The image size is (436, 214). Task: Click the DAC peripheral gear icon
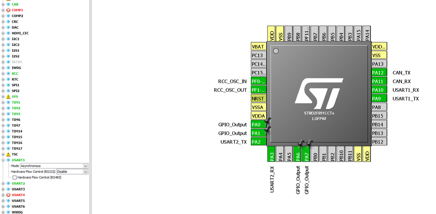tap(8, 27)
